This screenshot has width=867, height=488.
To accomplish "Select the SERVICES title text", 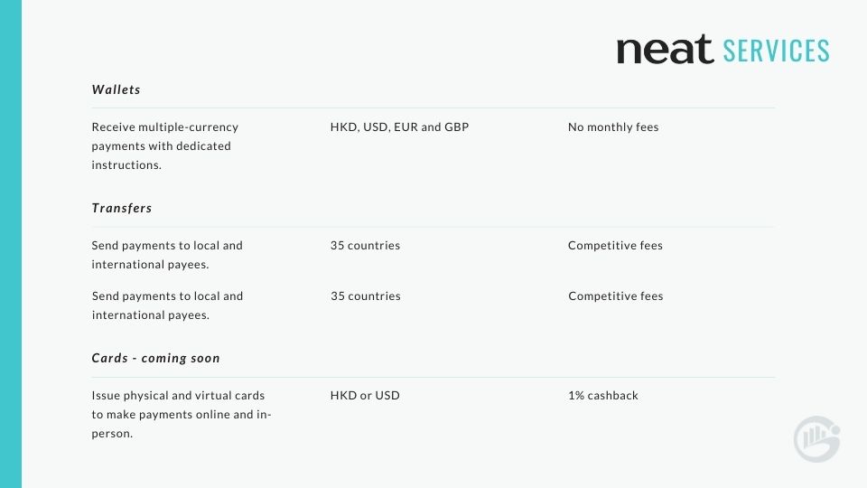I will click(776, 51).
